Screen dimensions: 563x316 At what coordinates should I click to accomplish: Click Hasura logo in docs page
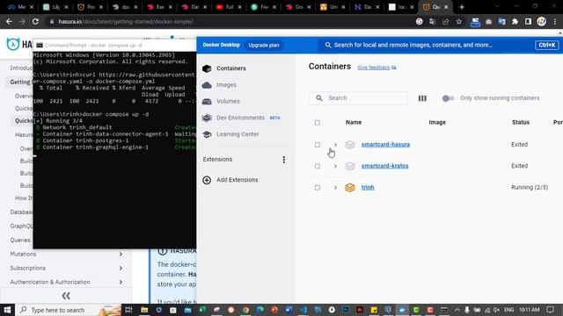pyautogui.click(x=13, y=45)
